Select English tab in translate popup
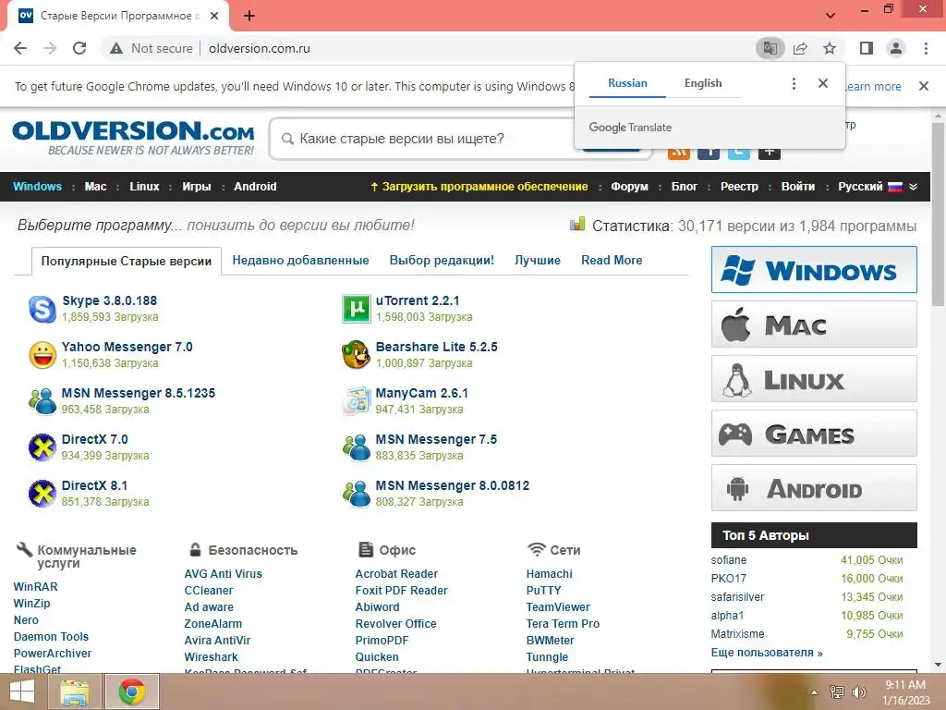This screenshot has width=946, height=710. 703,83
